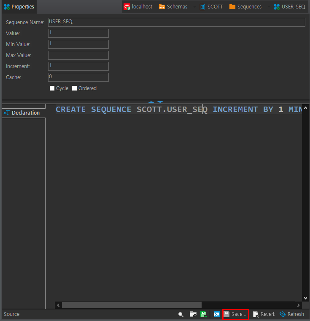Image resolution: width=310 pixels, height=321 pixels.
Task: Click the horizontal scrollbar in DDL editor
Action: click(x=132, y=305)
